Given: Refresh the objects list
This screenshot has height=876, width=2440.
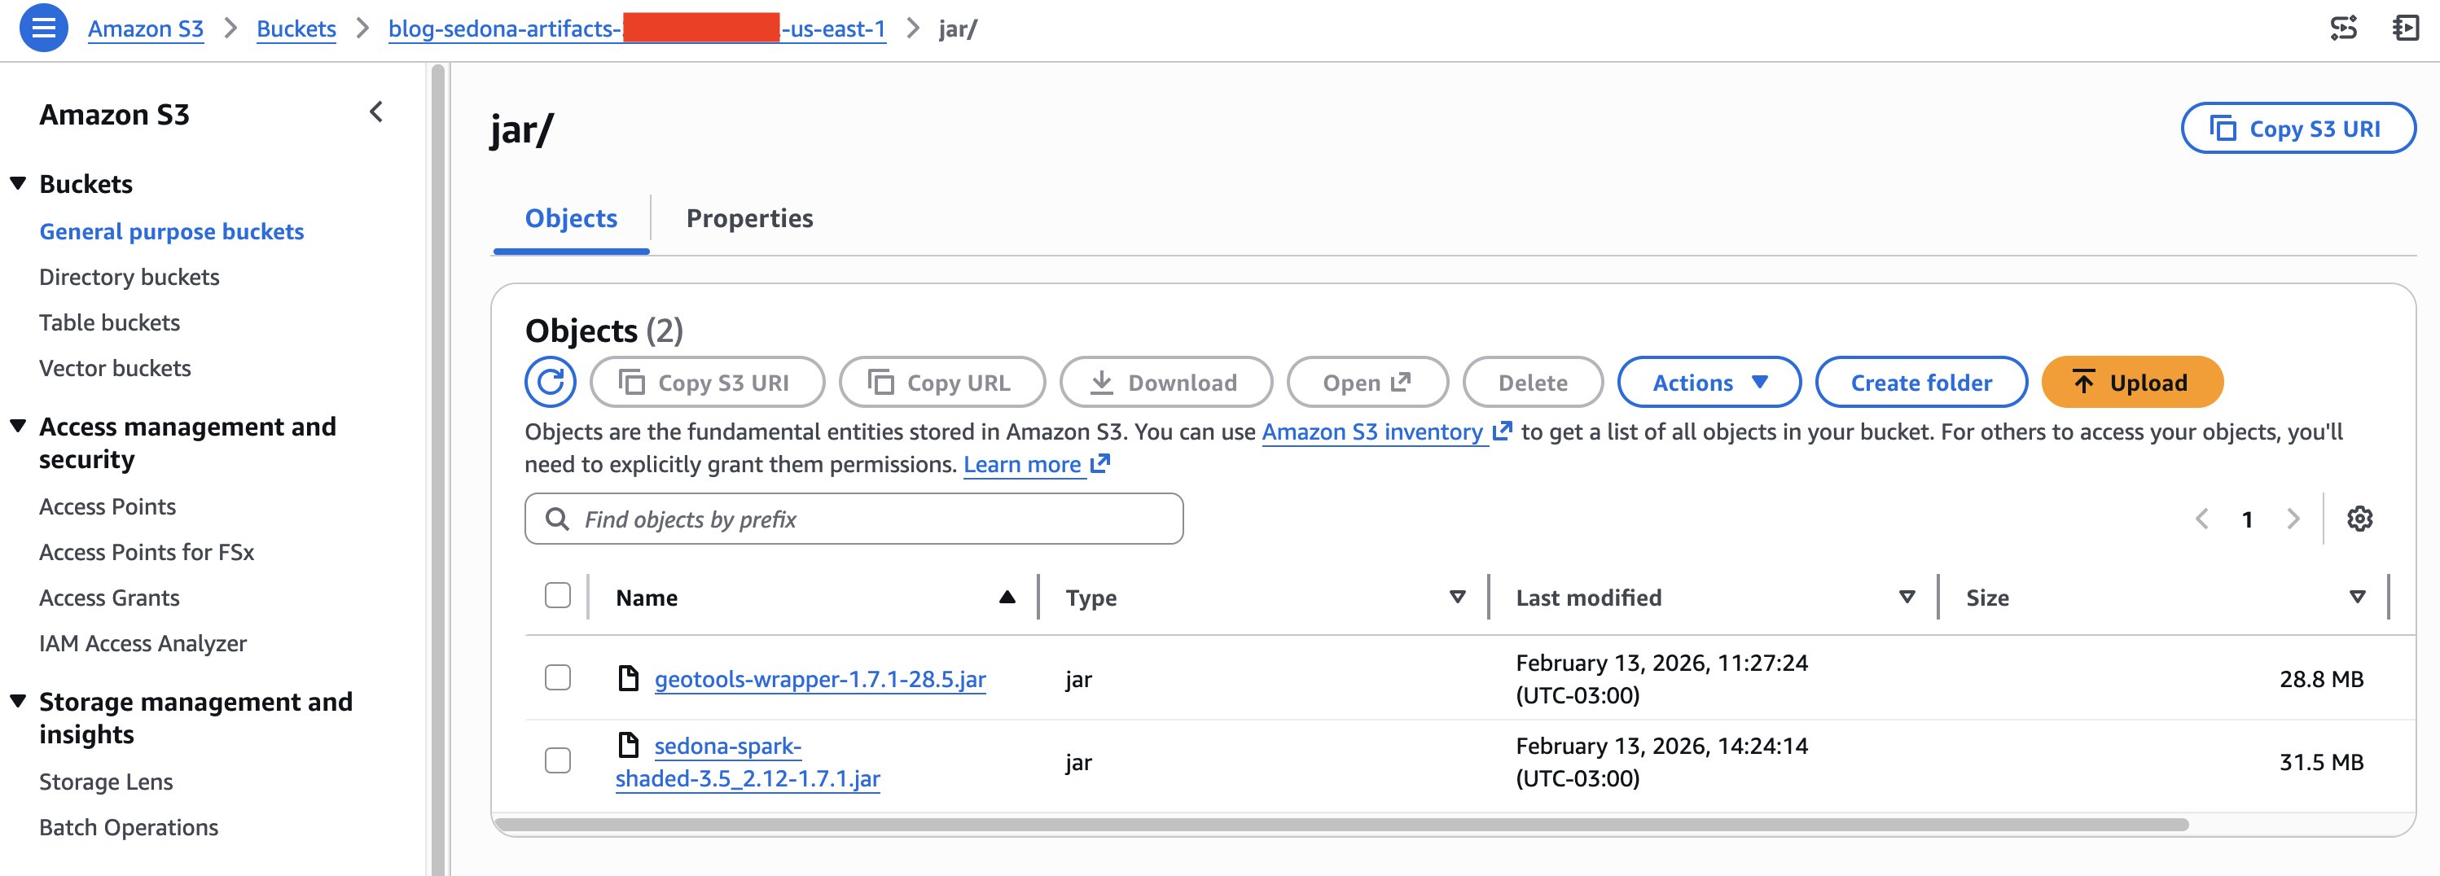Looking at the screenshot, I should click(551, 383).
